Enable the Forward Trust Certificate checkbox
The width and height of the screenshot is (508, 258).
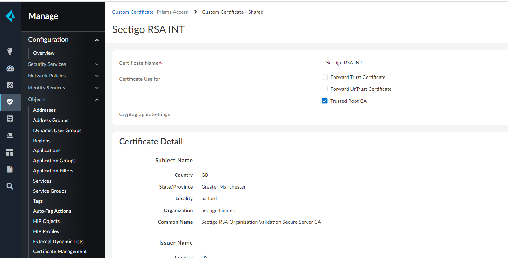pos(325,77)
